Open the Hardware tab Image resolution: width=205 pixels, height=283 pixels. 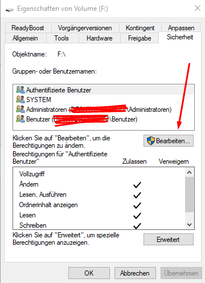click(x=100, y=38)
